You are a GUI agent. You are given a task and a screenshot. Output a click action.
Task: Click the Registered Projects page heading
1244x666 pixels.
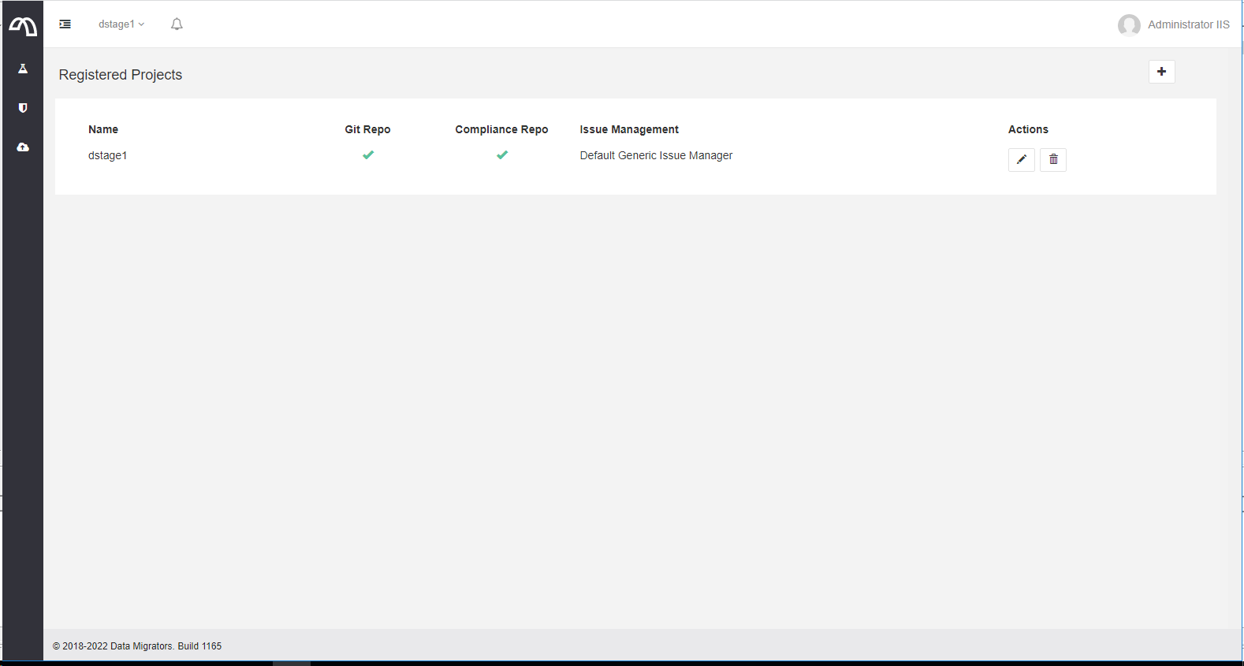pyautogui.click(x=121, y=75)
